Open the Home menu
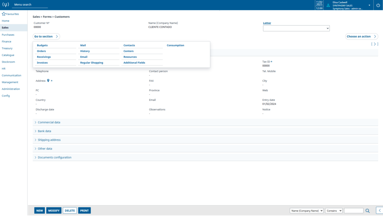 click(x=5, y=21)
